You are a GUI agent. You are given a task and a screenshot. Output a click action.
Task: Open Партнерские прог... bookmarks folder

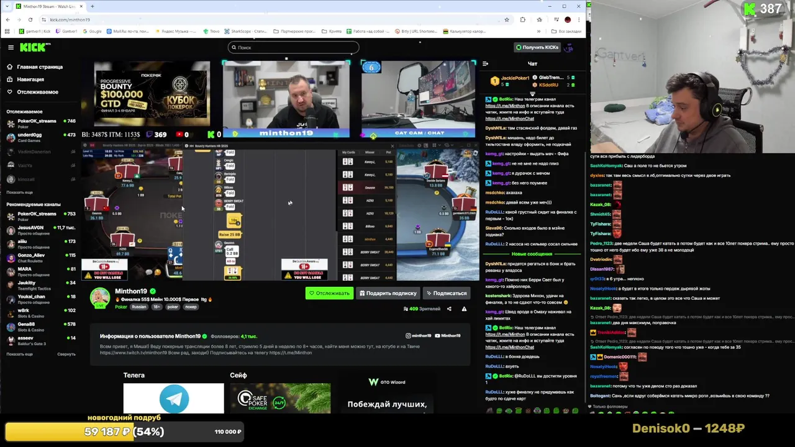[x=296, y=31]
